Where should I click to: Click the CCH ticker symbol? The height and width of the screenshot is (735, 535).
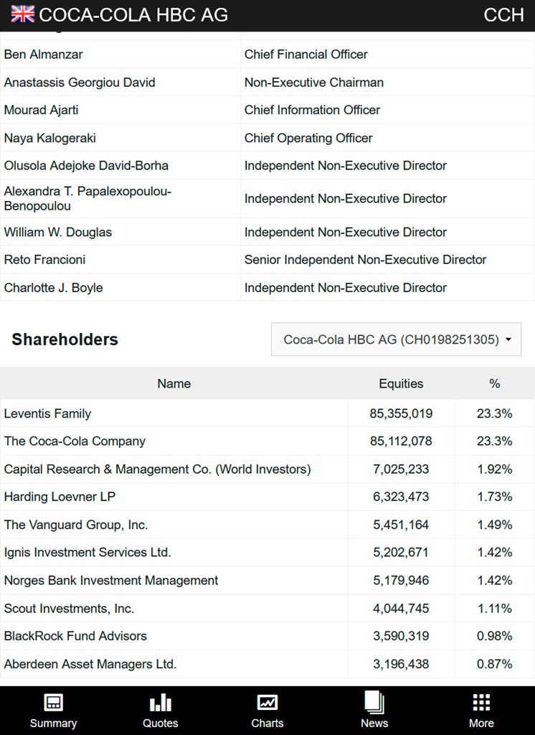(x=503, y=15)
